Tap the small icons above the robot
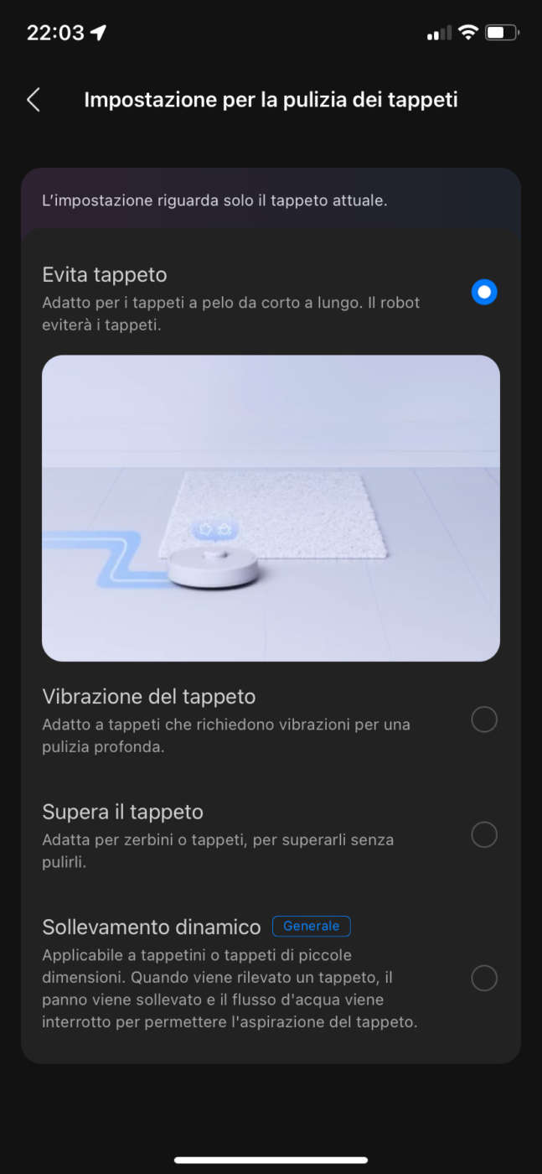This screenshot has width=542, height=1174. [x=215, y=530]
